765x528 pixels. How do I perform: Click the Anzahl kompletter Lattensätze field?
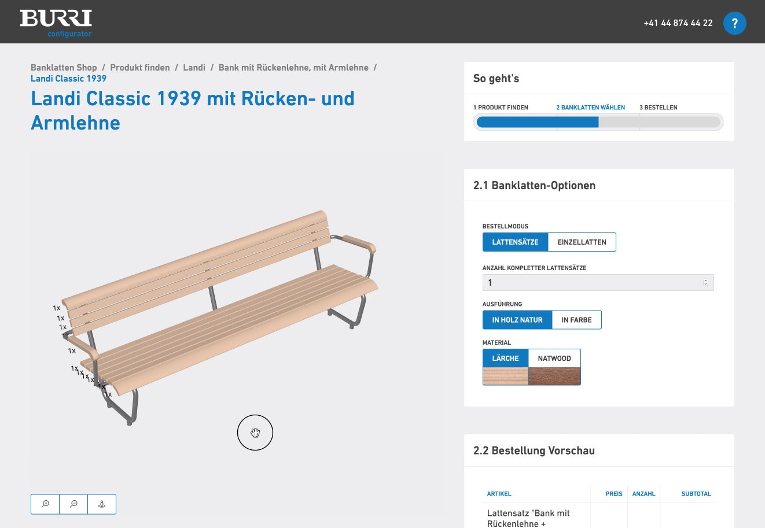[x=590, y=282]
